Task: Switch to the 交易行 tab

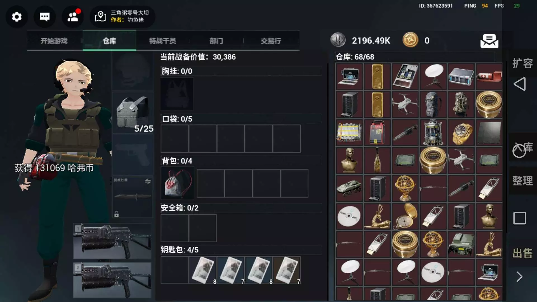Action: (x=271, y=41)
